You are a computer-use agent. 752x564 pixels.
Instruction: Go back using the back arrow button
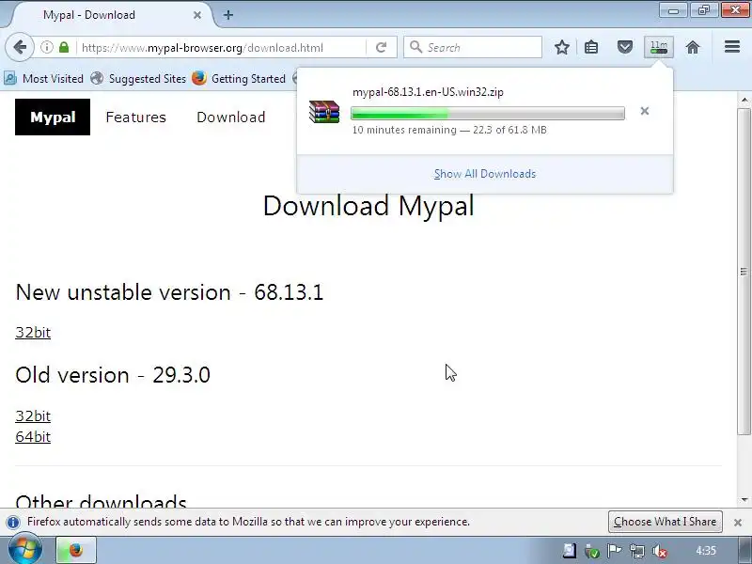(x=20, y=48)
